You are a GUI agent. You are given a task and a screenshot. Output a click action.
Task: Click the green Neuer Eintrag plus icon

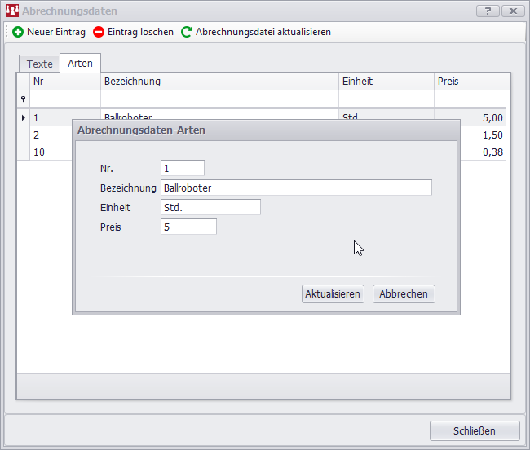(18, 32)
